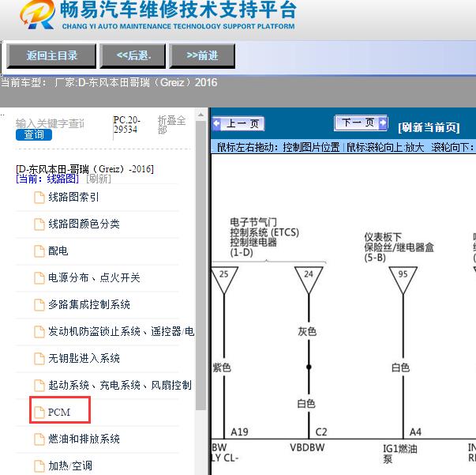Click the PCM document icon
The height and width of the screenshot is (475, 476).
click(x=39, y=412)
